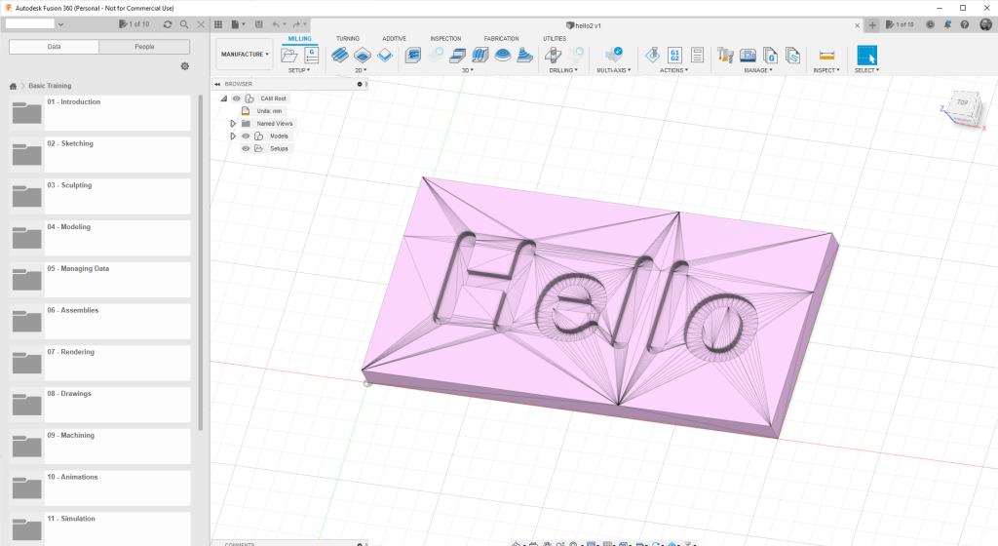Open the DRILLING dropdown menu
This screenshot has height=546, width=998.
(563, 70)
